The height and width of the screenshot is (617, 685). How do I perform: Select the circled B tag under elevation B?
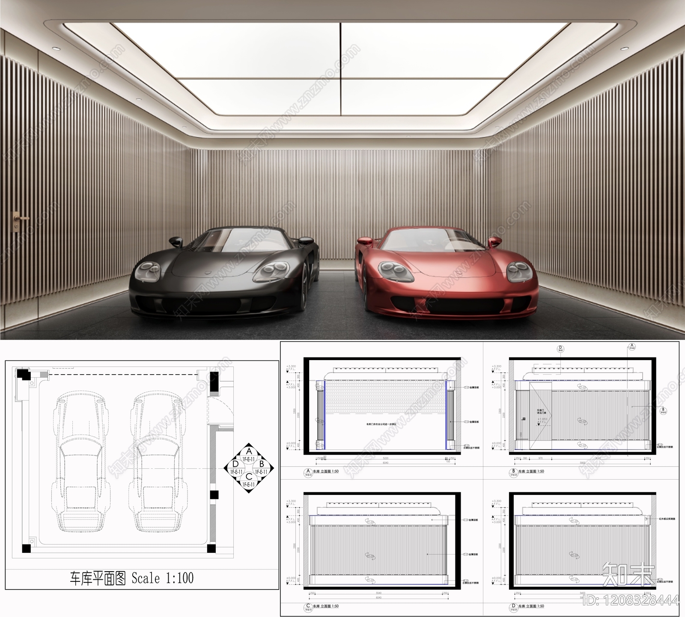coord(512,472)
